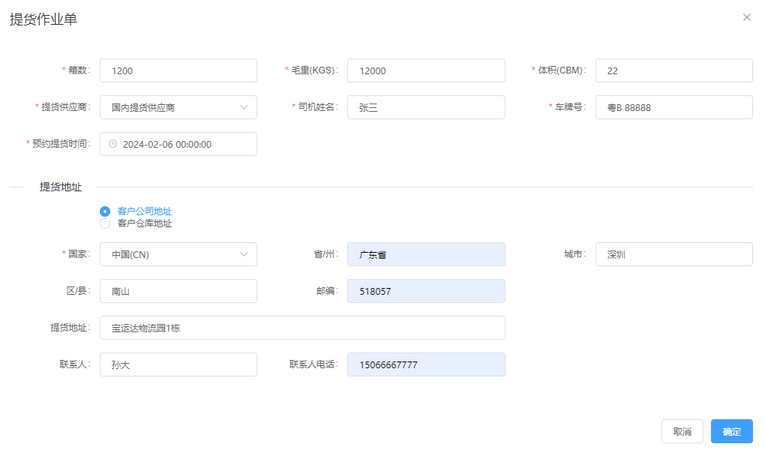The width and height of the screenshot is (765, 453).
Task: Focus the 城市 input with 深圳
Action: 673,254
